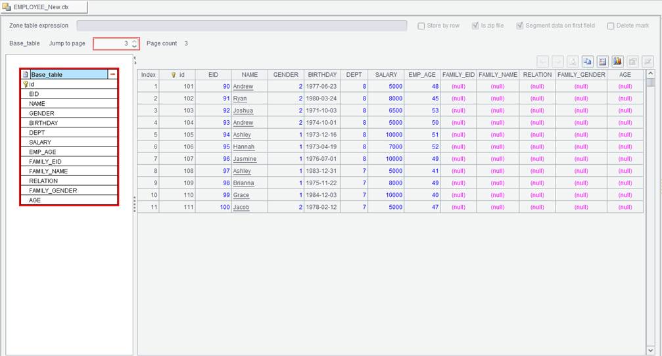The height and width of the screenshot is (356, 662).
Task: Toggle the Store by row checkbox
Action: coord(421,26)
